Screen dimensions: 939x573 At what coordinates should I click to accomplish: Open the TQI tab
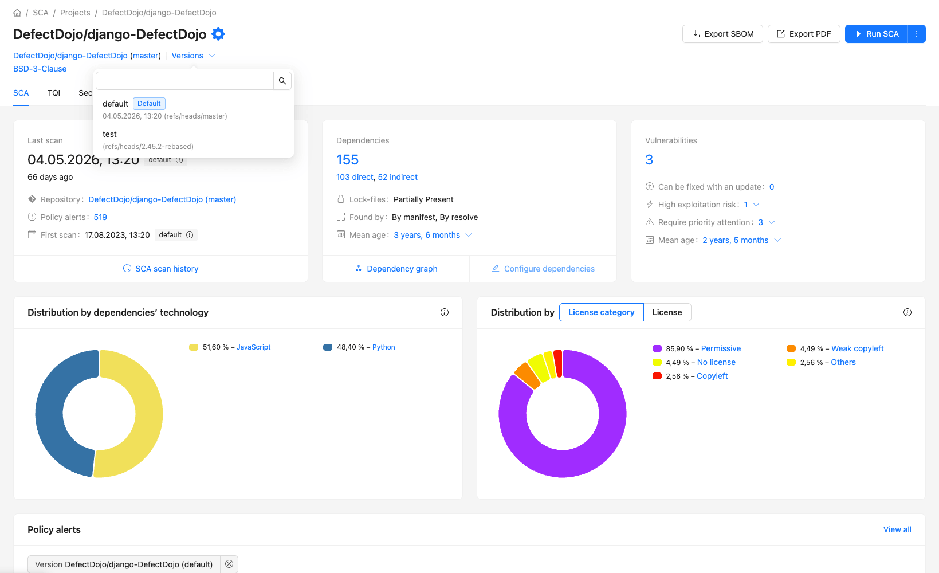[x=54, y=93]
